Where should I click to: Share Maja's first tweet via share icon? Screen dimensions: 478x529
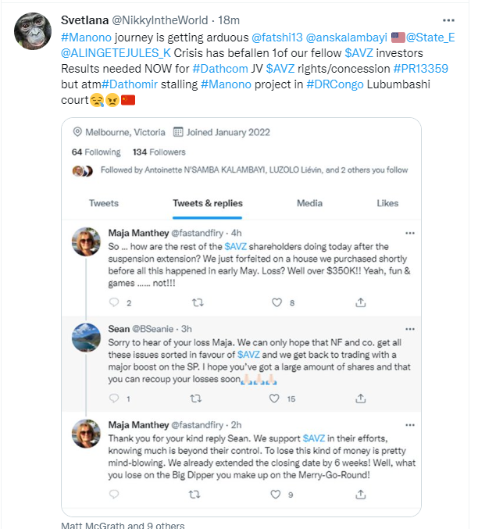[360, 302]
